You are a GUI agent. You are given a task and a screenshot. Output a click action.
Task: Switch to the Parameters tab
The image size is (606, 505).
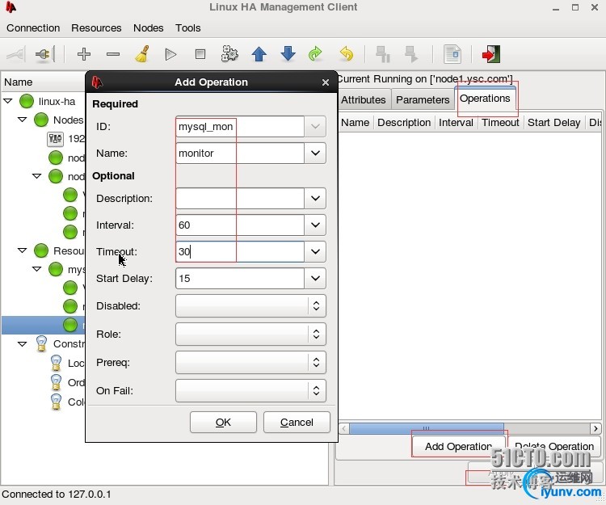pyautogui.click(x=423, y=99)
